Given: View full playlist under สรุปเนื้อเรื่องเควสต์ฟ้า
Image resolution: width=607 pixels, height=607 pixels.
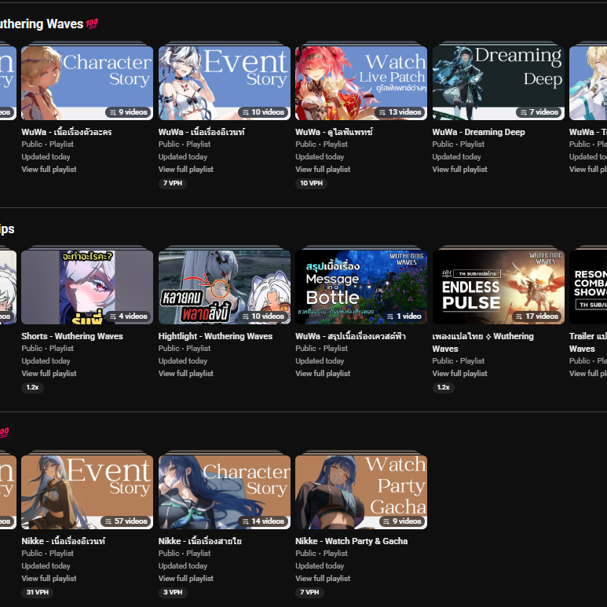Looking at the screenshot, I should coord(323,373).
